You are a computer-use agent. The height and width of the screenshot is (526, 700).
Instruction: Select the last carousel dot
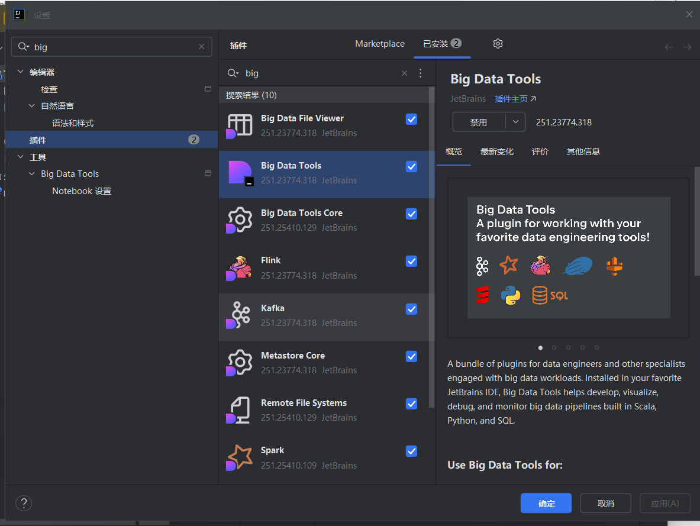click(x=596, y=348)
